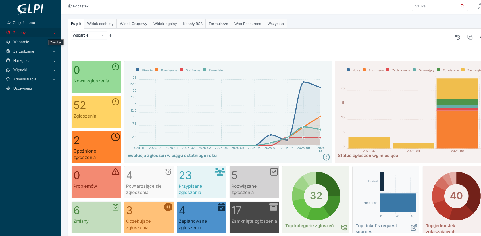Toggle Opóźnione series in evolution chart legend
This screenshot has width=481, height=236.
tap(190, 70)
